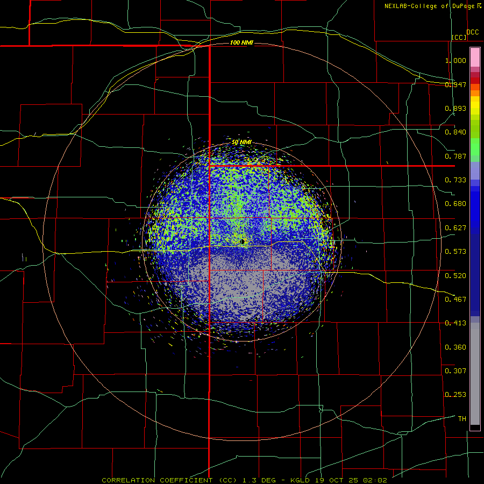The image size is (484, 484).
Task: Pick the gray segment of the color bar
Action: pos(475,374)
